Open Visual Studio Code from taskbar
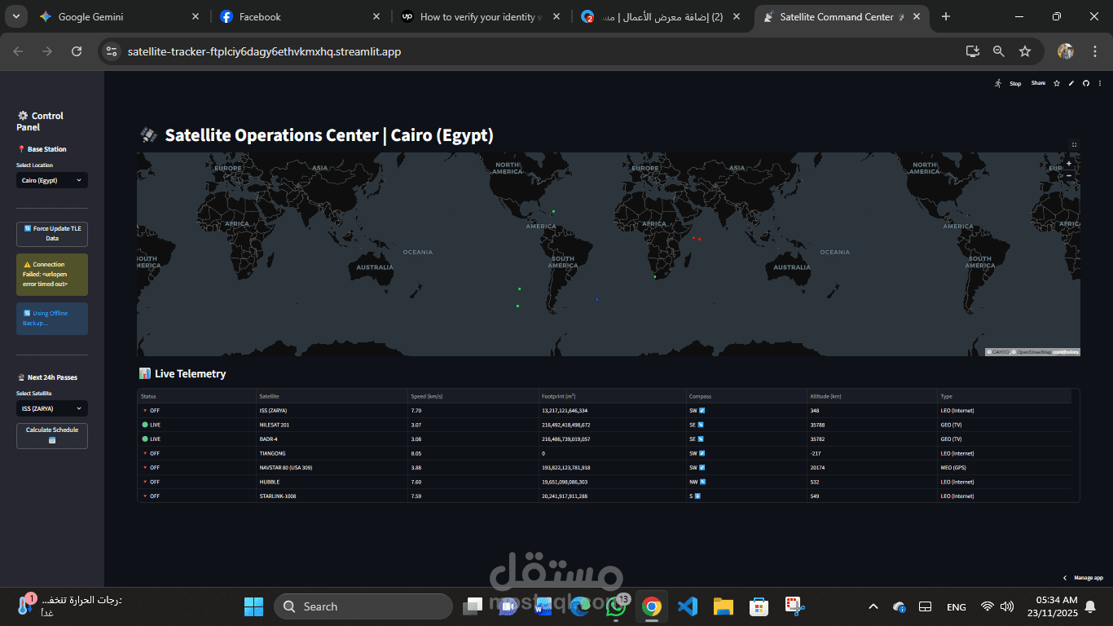This screenshot has height=626, width=1113. point(688,606)
